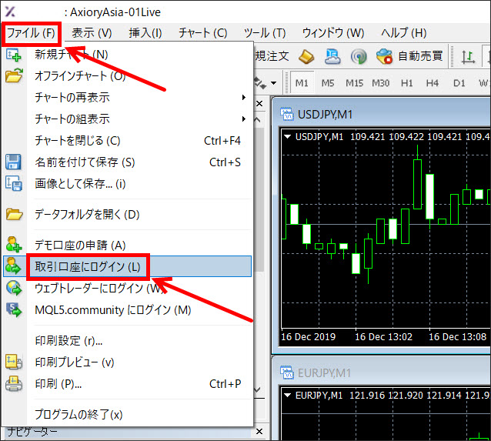The height and width of the screenshot is (441, 491).
Task: Click the MQL5.community login icon
Action: (x=14, y=310)
